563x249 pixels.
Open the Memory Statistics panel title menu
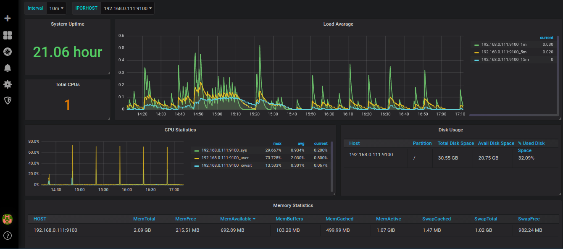point(293,205)
